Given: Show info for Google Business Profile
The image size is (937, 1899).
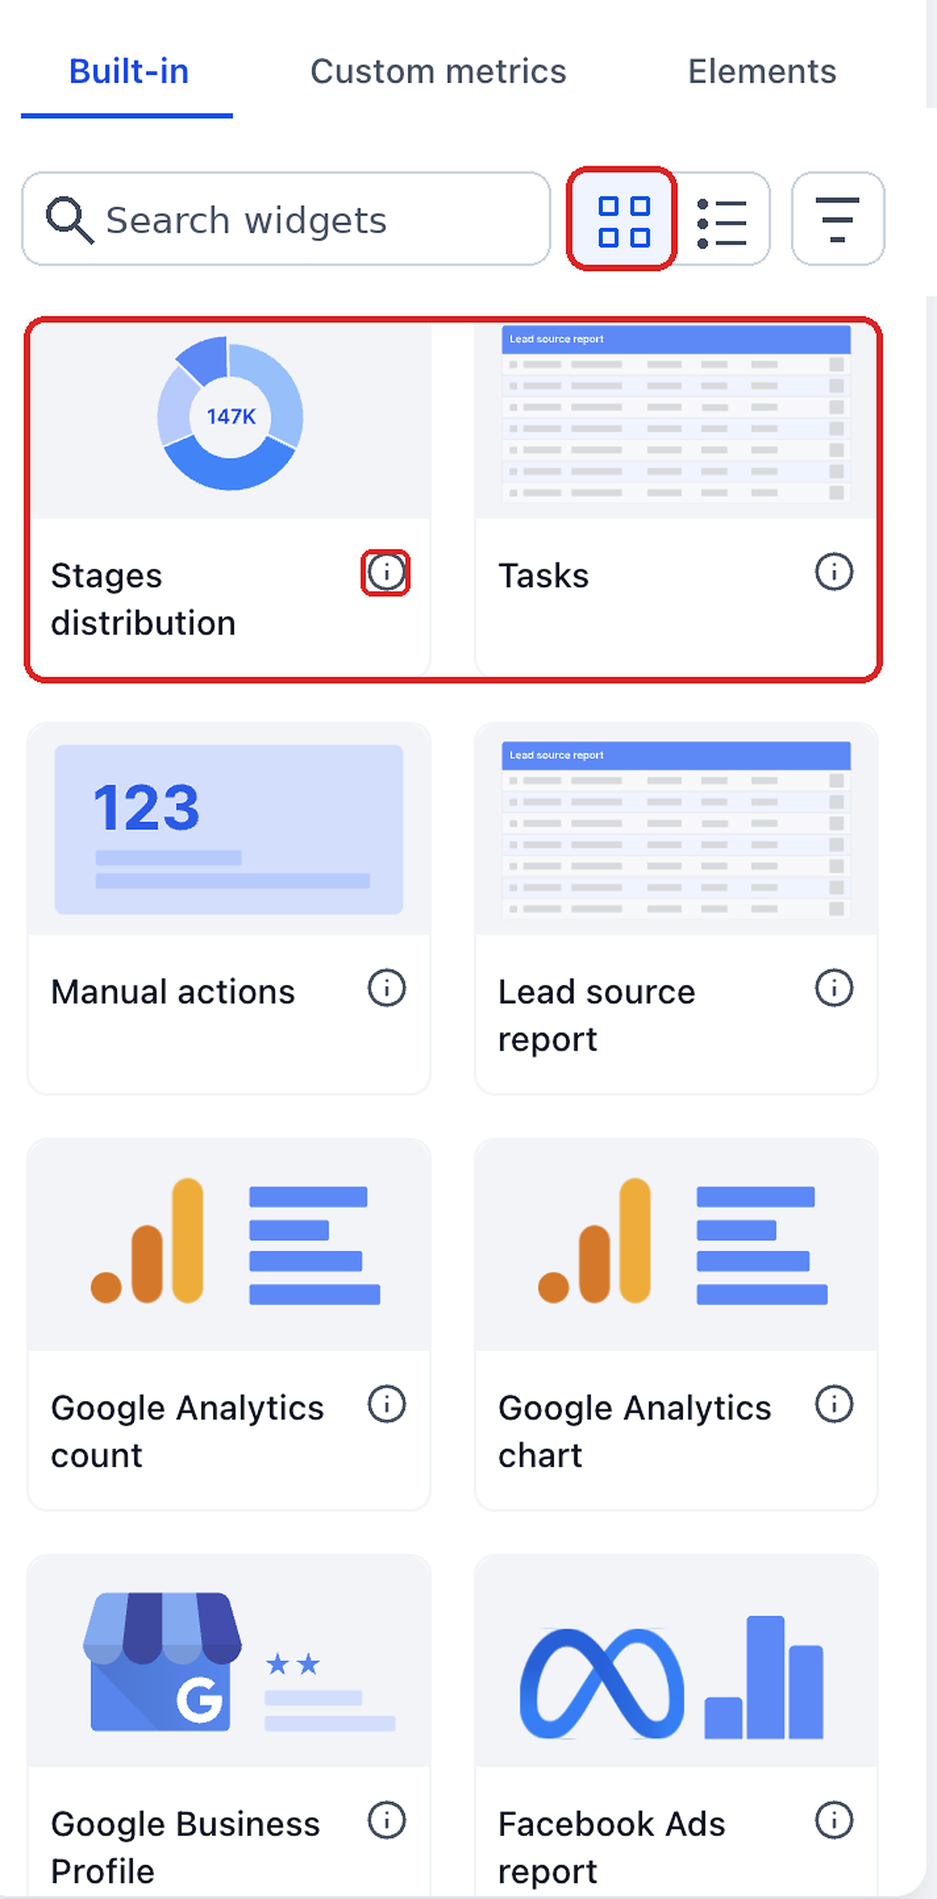Looking at the screenshot, I should 386,1821.
